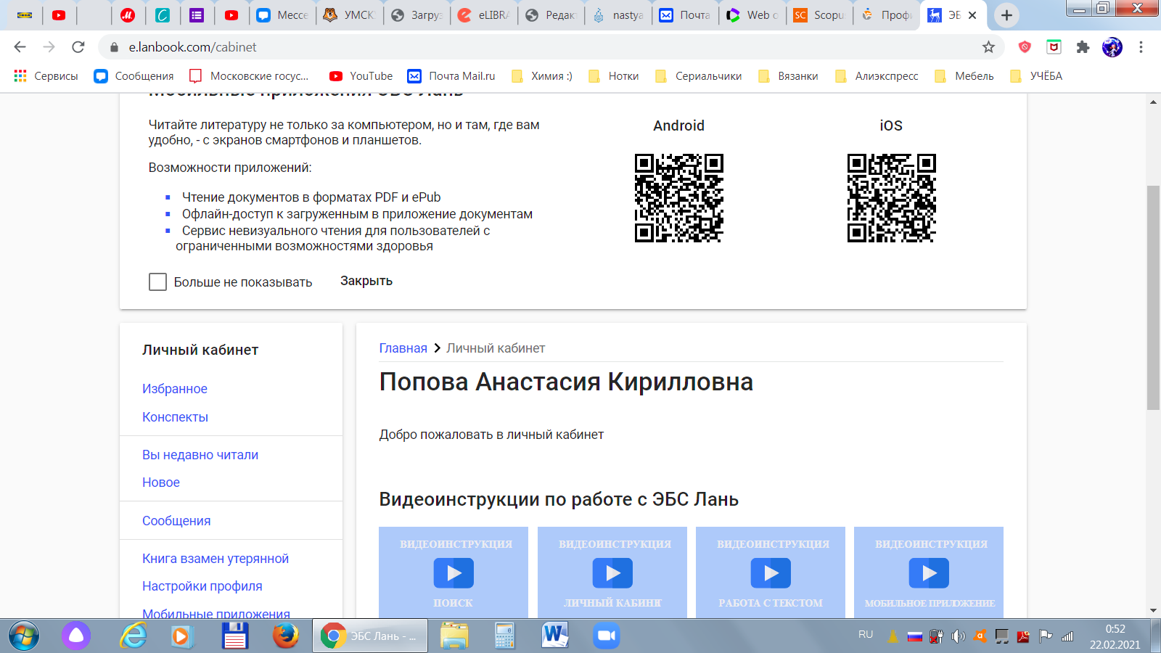Click the red shield extension icon
Screen dimensions: 1161x653
coord(1025,47)
